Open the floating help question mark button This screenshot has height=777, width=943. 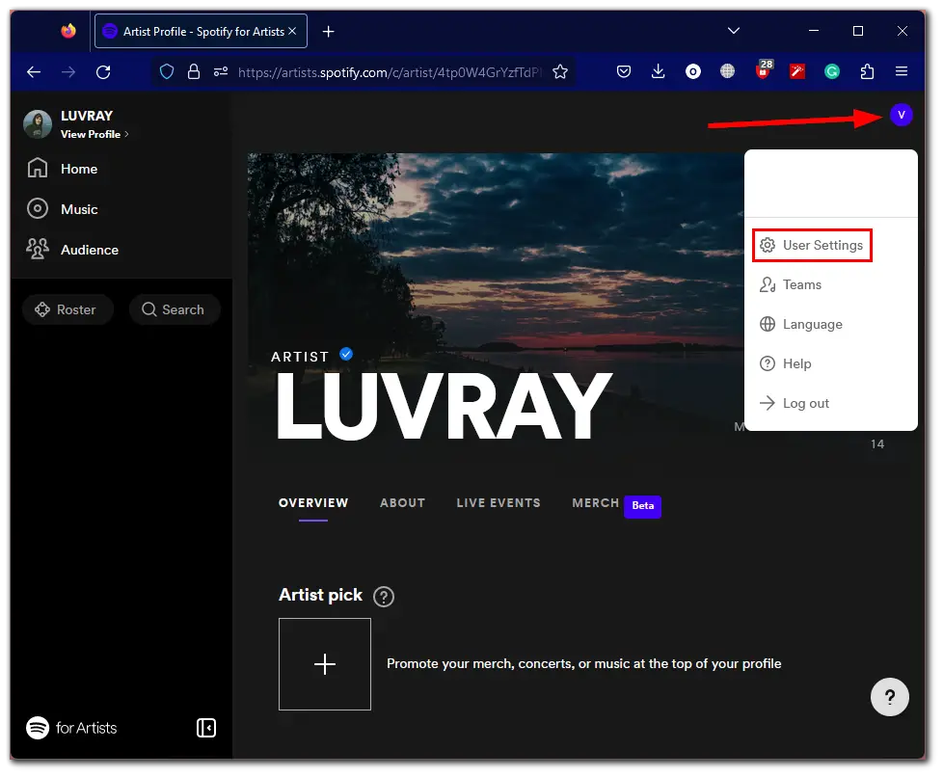[x=889, y=697]
